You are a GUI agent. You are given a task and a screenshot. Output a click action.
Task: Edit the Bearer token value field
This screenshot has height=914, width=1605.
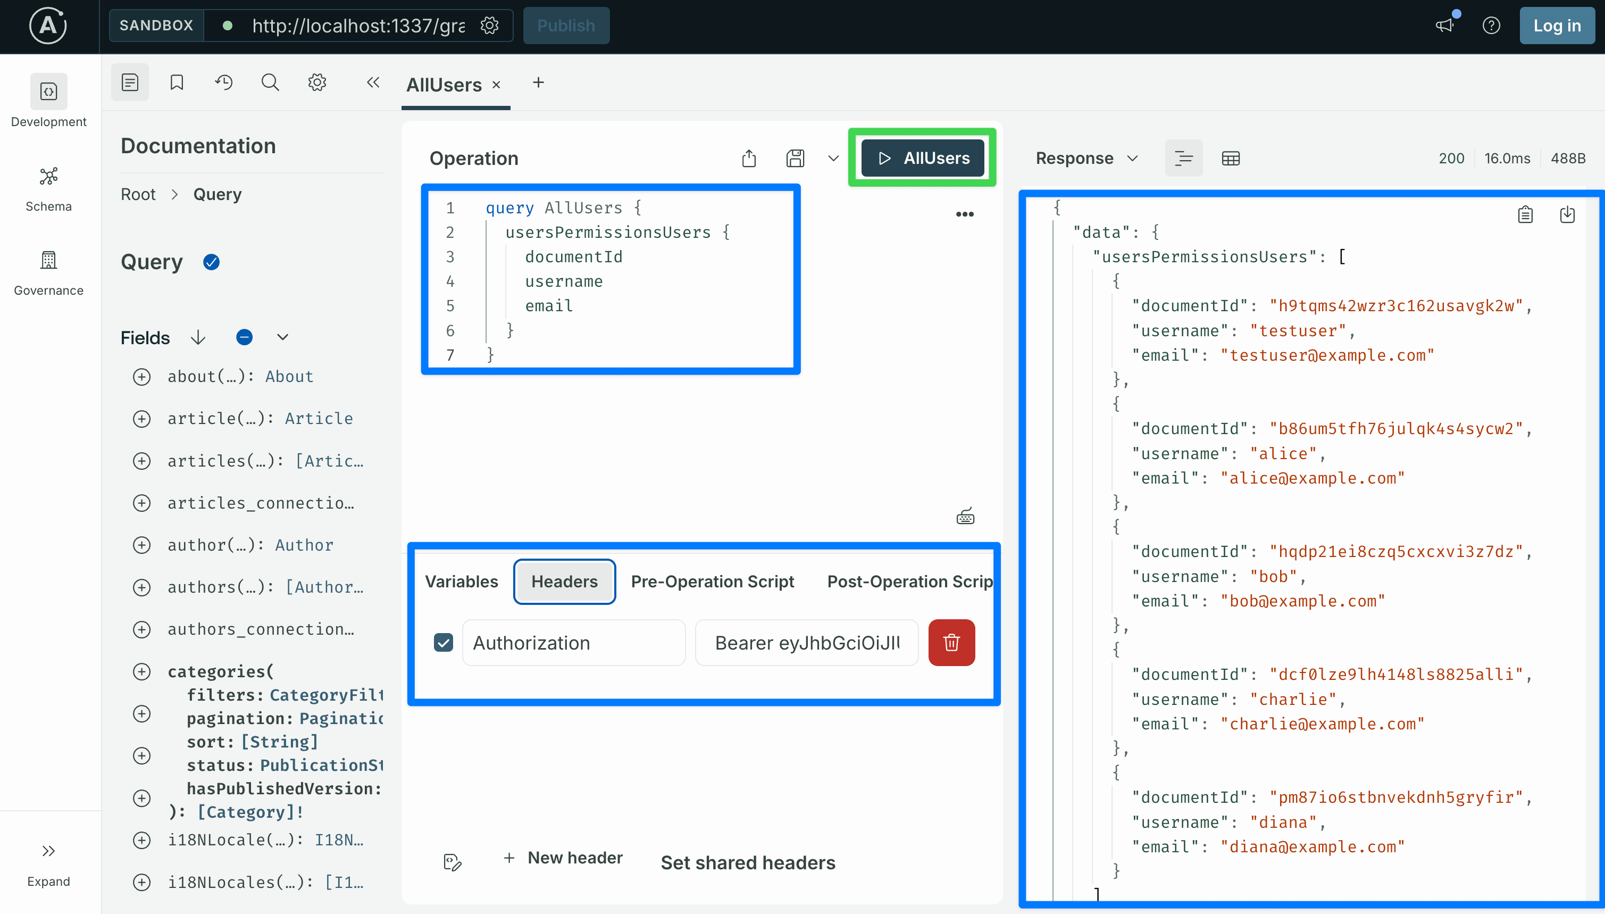click(x=806, y=642)
